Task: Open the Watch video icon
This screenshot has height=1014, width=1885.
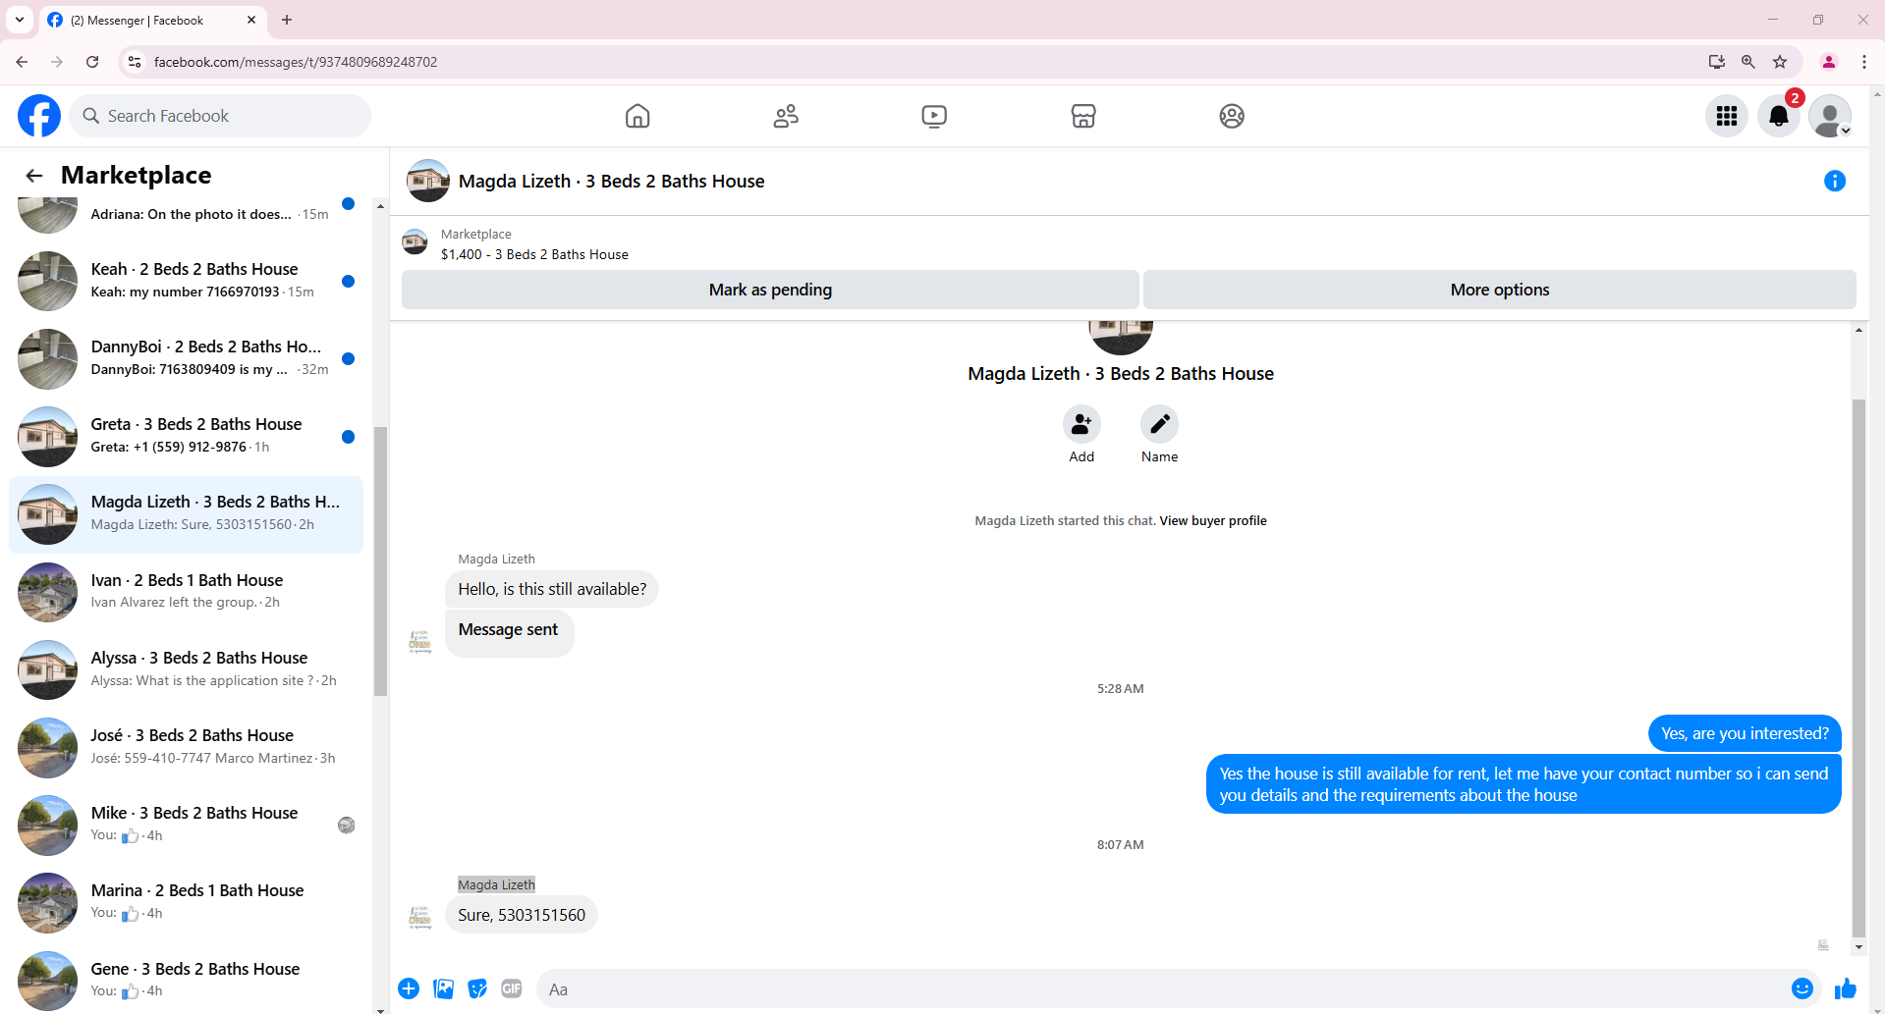Action: [x=934, y=116]
